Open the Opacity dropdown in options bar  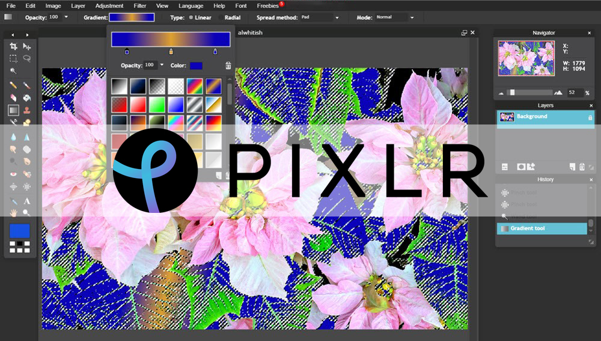[x=66, y=17]
